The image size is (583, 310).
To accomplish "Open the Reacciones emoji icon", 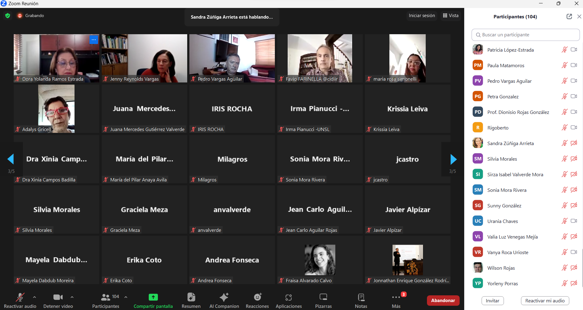I will click(x=258, y=297).
